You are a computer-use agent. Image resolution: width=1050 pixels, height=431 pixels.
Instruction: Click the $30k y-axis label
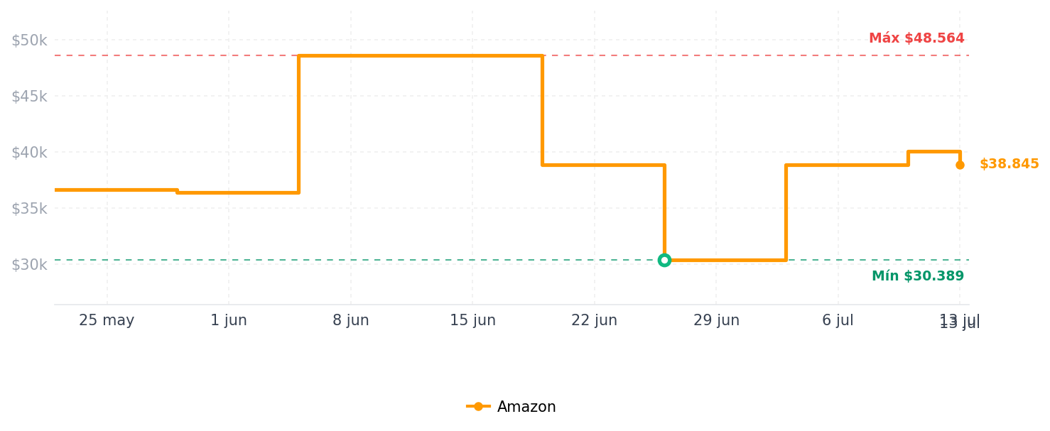[29, 265]
